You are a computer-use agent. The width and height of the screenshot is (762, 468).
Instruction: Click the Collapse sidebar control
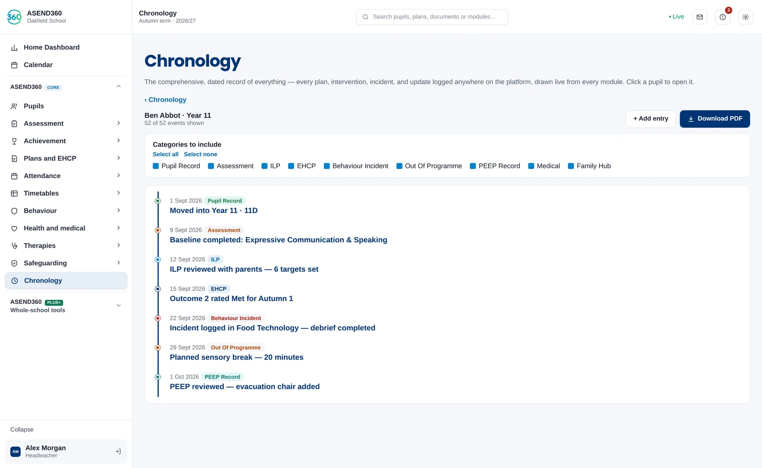coord(22,430)
